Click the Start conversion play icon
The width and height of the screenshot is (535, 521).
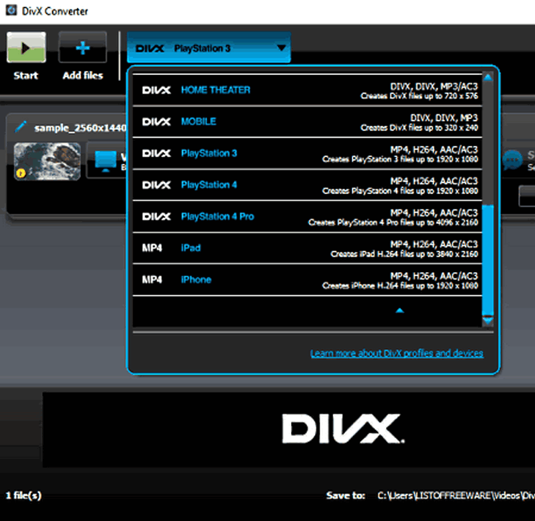[26, 48]
